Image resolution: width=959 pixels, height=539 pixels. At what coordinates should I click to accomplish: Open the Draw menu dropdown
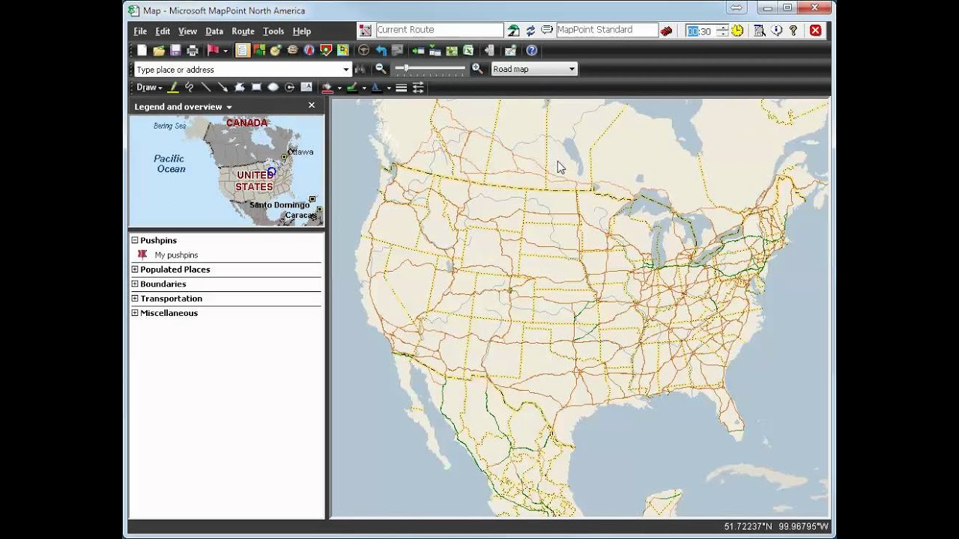pos(149,88)
